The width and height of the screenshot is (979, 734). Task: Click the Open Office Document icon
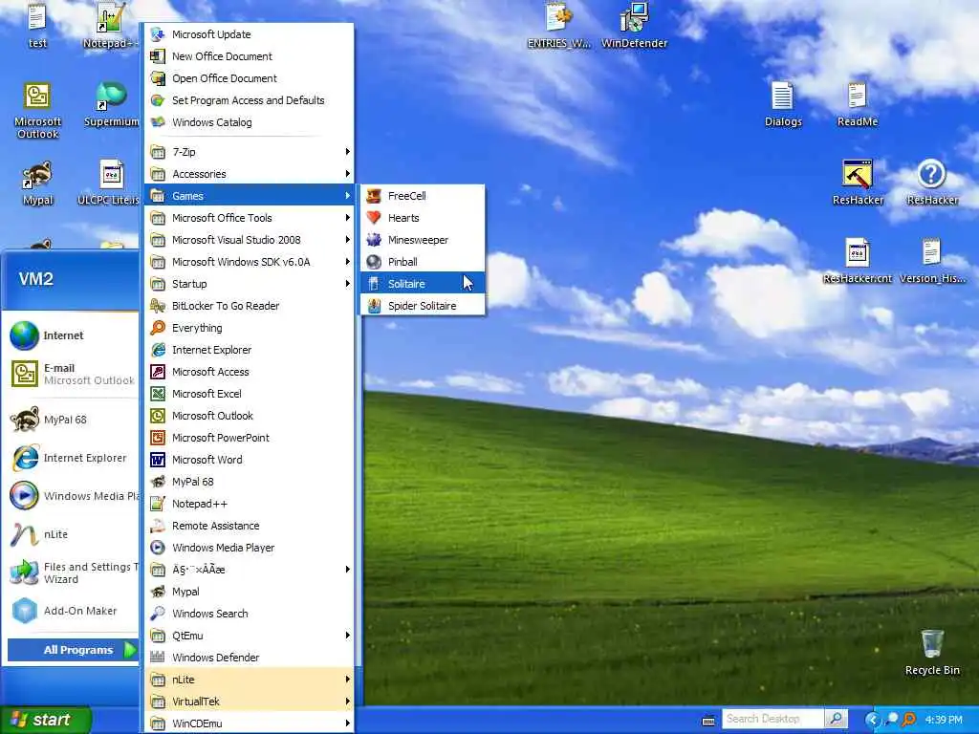[158, 78]
